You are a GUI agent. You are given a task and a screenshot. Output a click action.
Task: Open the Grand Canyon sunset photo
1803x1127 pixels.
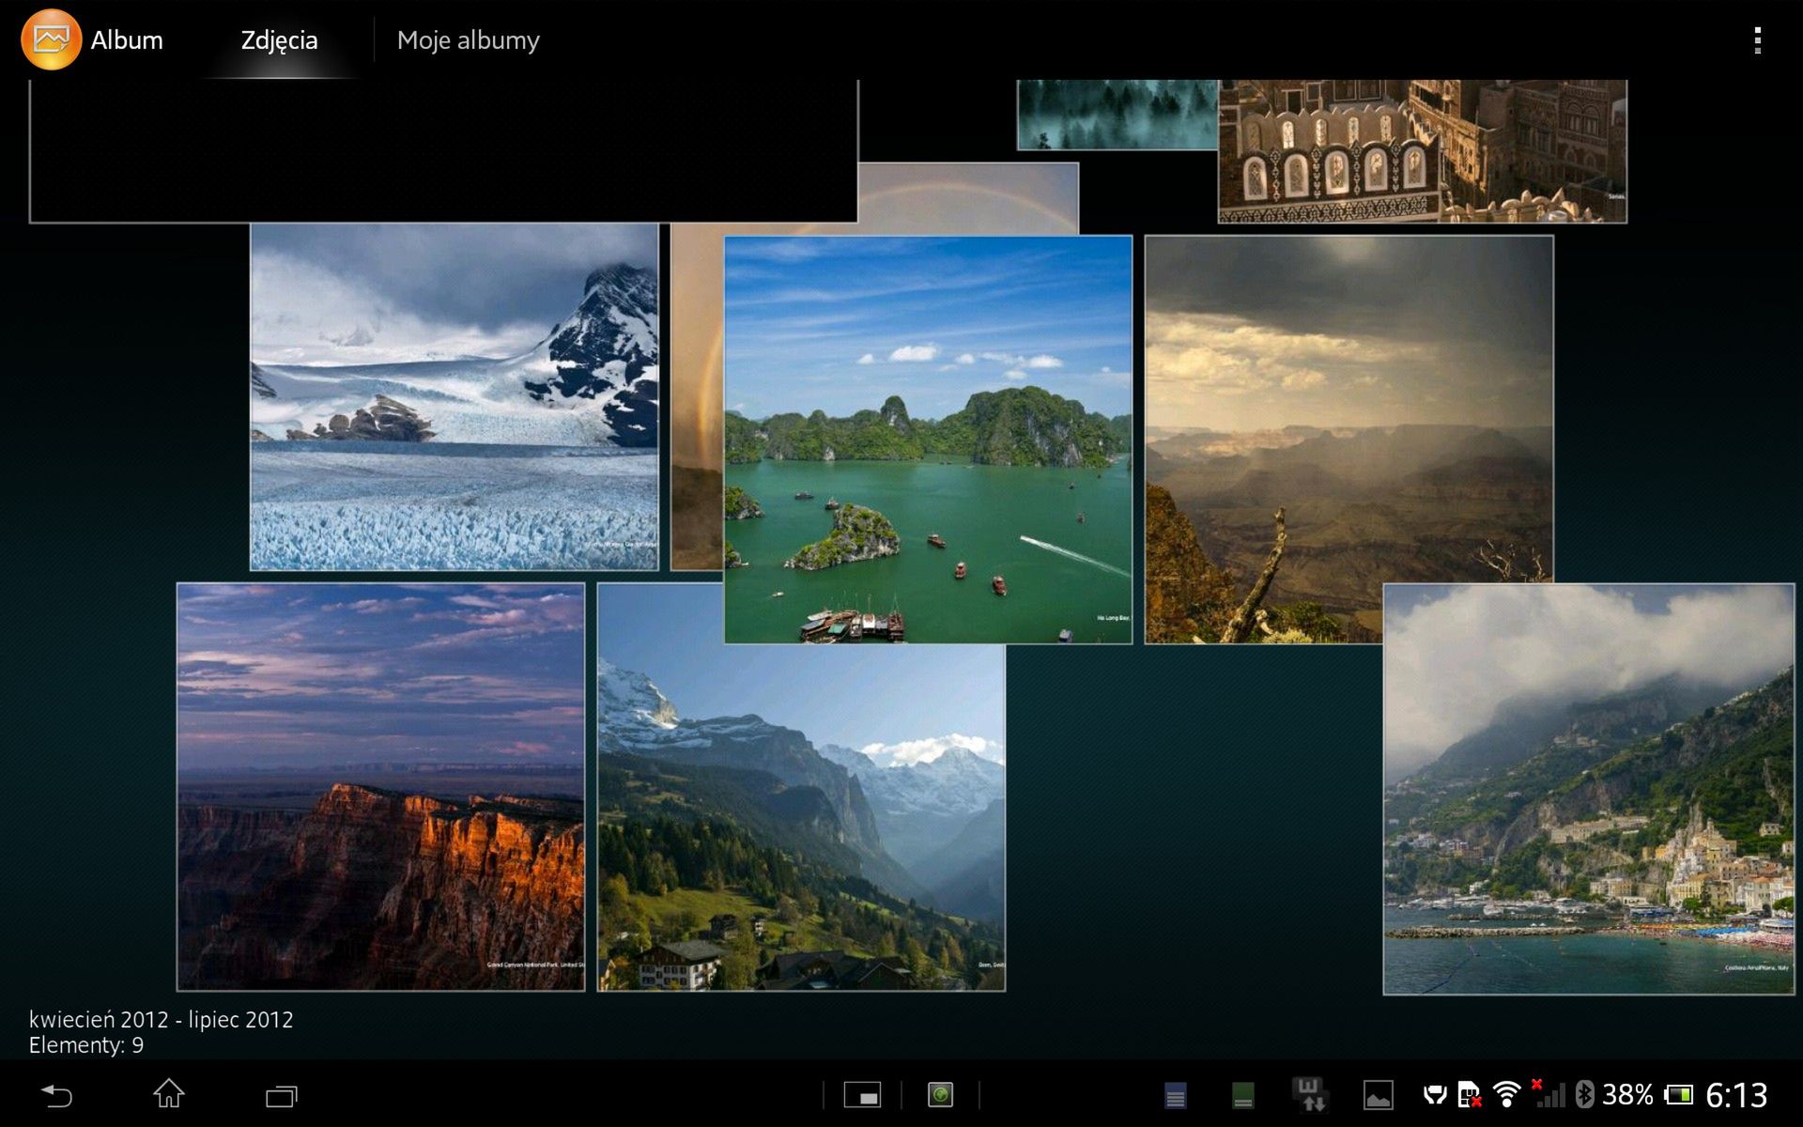coord(380,787)
